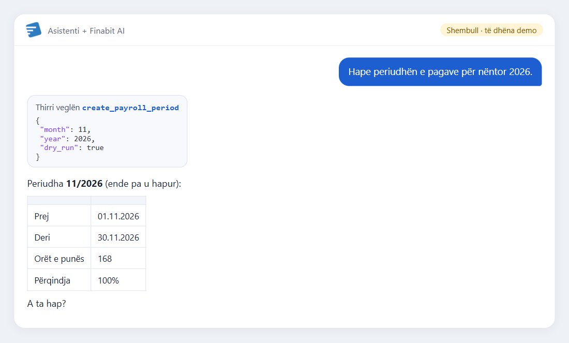
Task: Click the "Deri" table cell
Action: pos(59,237)
